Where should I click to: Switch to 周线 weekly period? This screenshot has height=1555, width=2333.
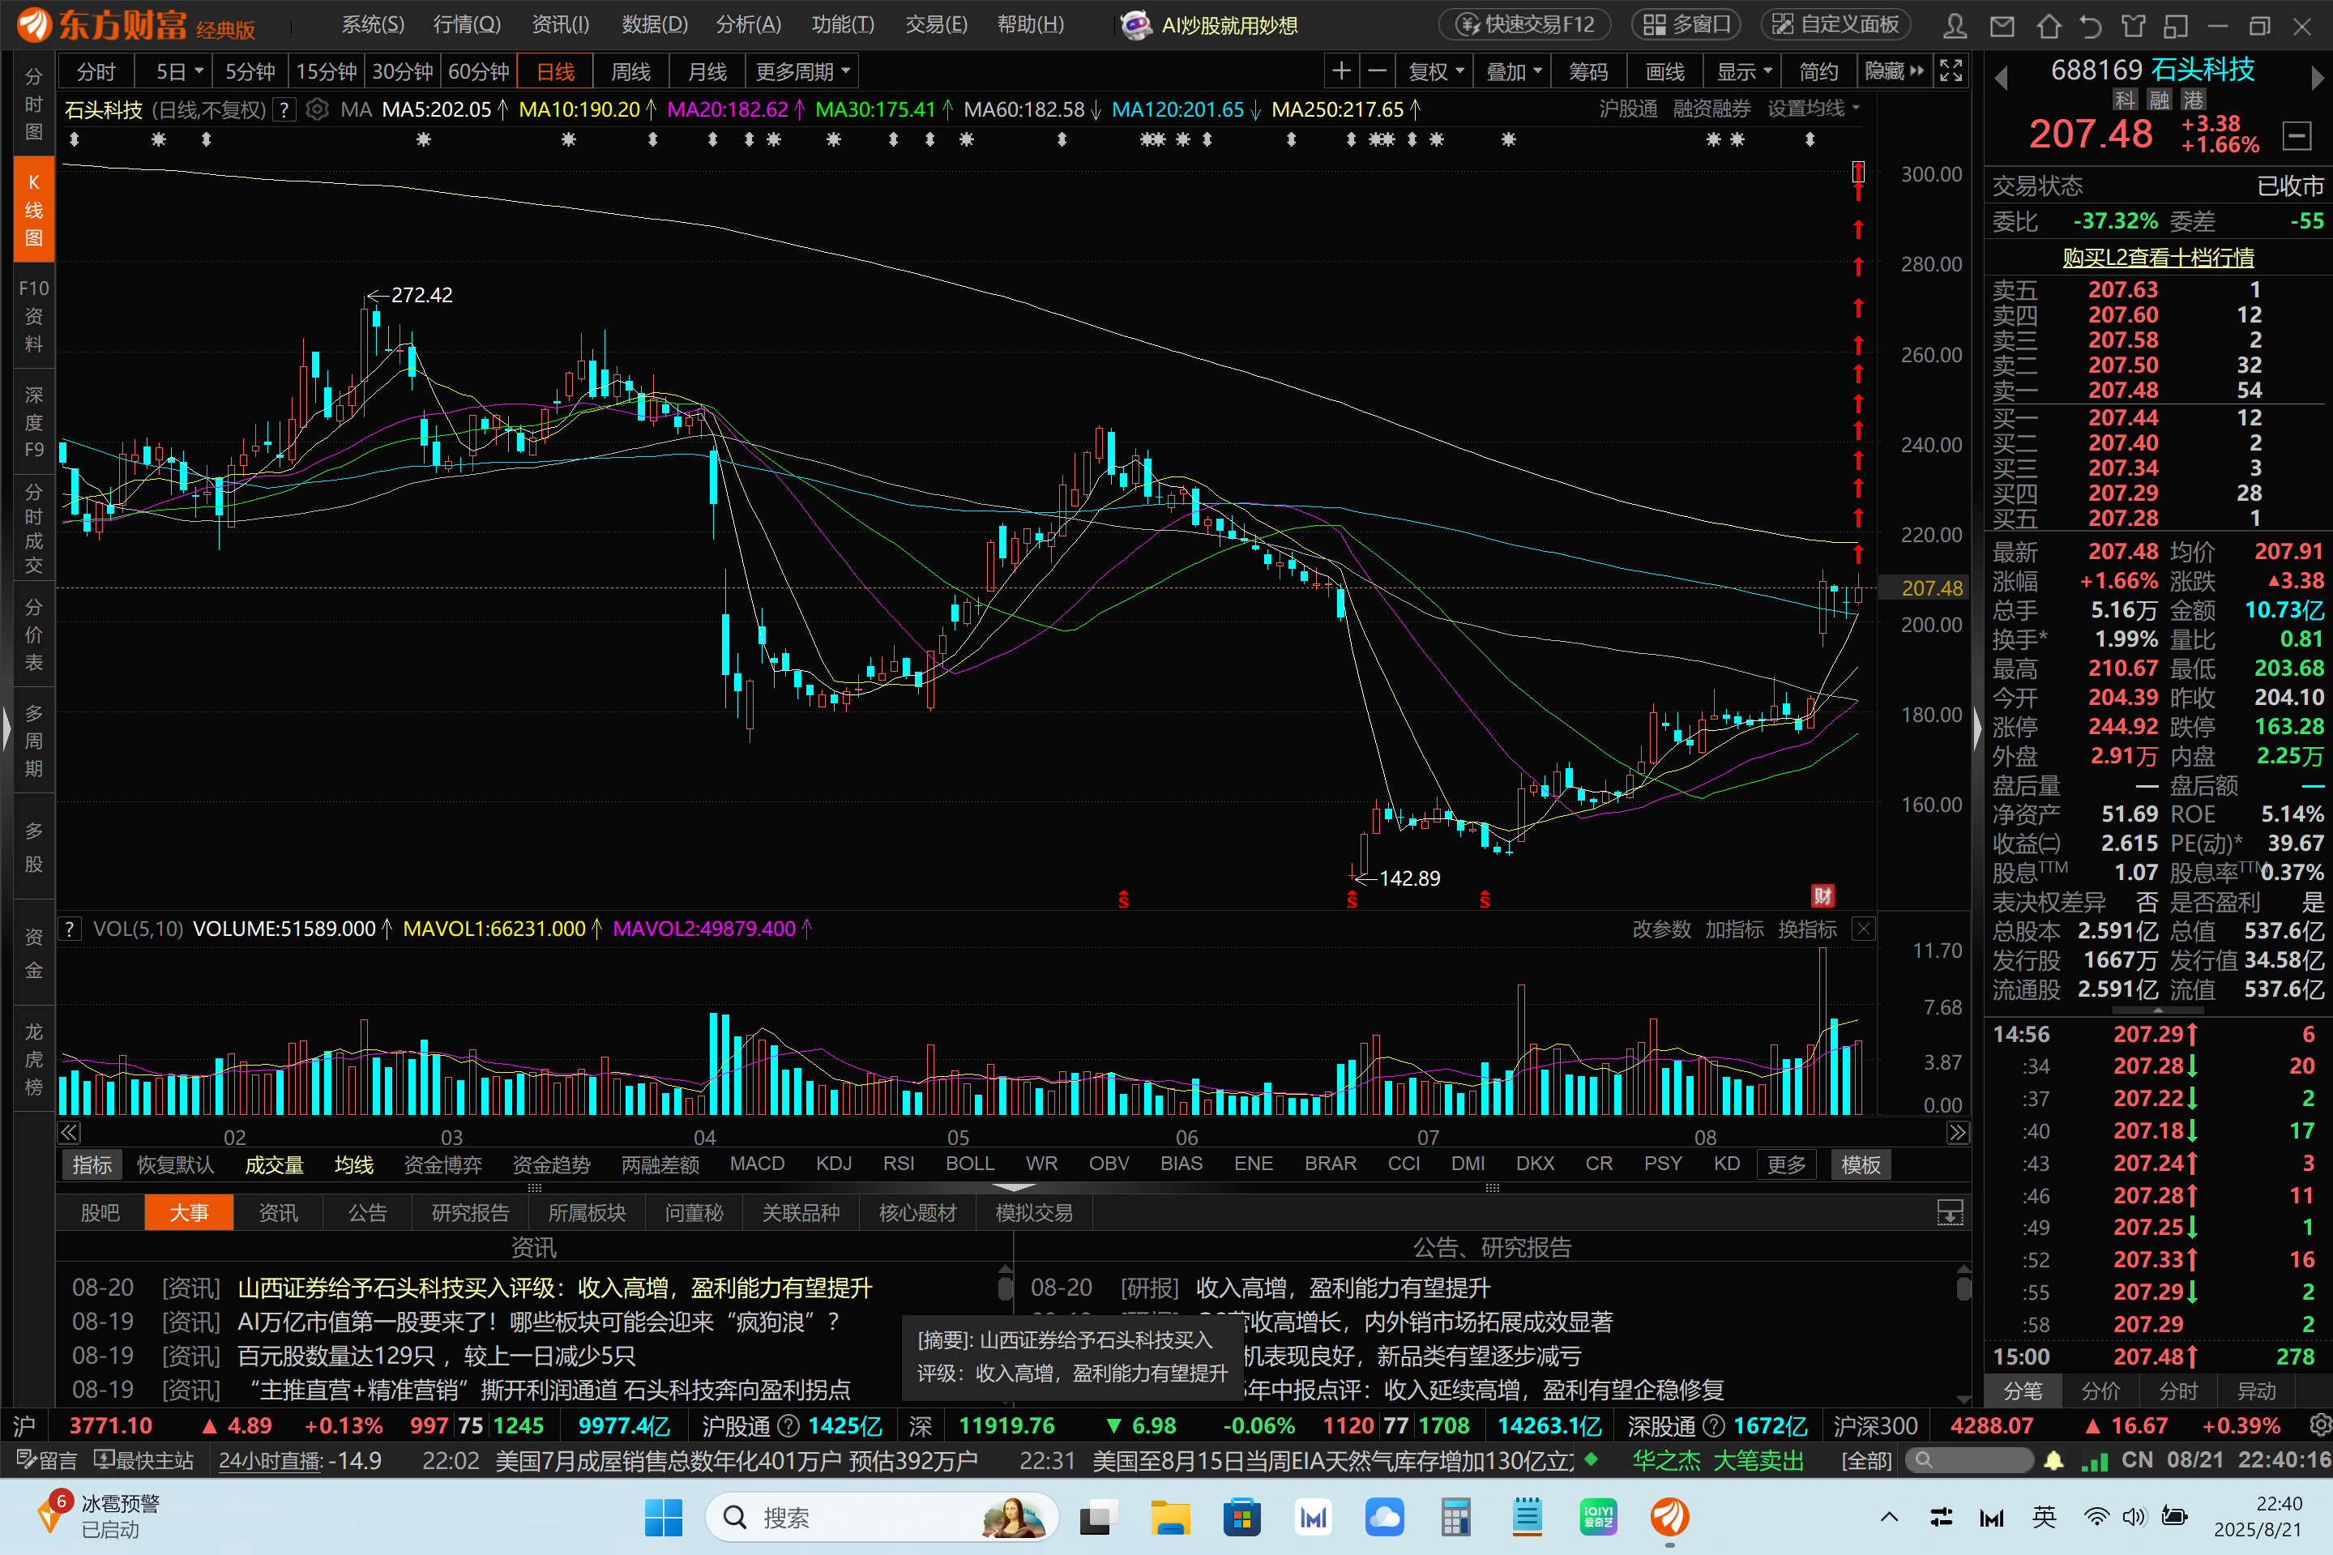[x=630, y=71]
